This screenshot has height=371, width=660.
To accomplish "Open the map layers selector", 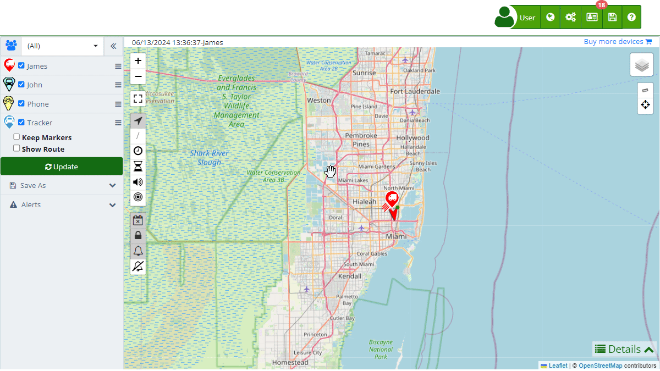I will (641, 65).
